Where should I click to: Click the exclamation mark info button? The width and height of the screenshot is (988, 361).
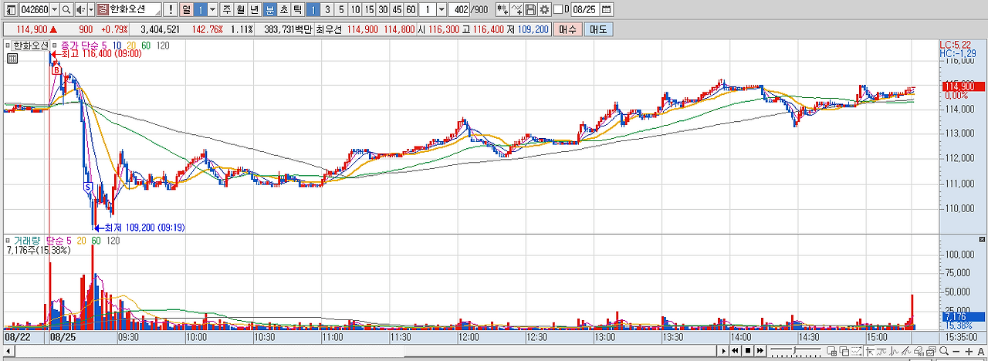[171, 9]
